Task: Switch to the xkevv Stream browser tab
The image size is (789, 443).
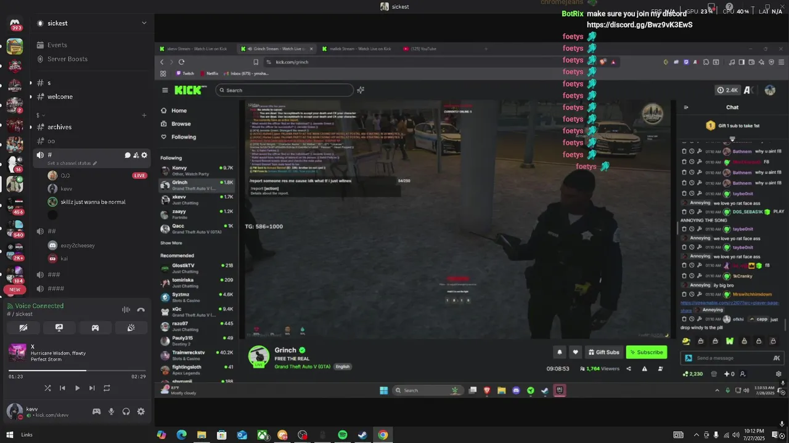Action: (195, 49)
